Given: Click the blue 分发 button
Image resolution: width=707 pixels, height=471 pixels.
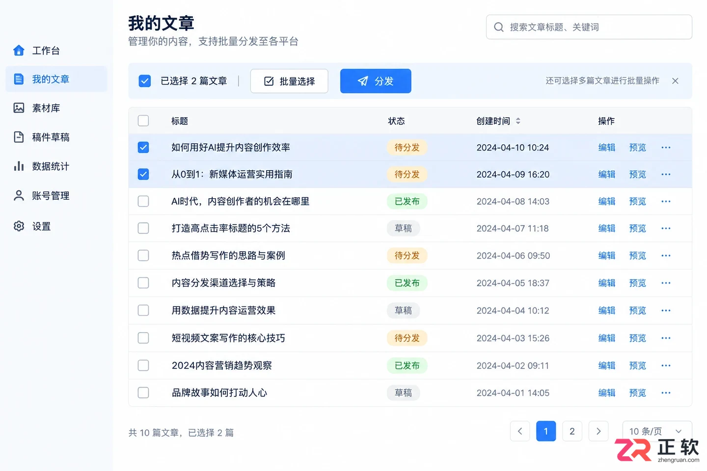Looking at the screenshot, I should click(x=376, y=81).
